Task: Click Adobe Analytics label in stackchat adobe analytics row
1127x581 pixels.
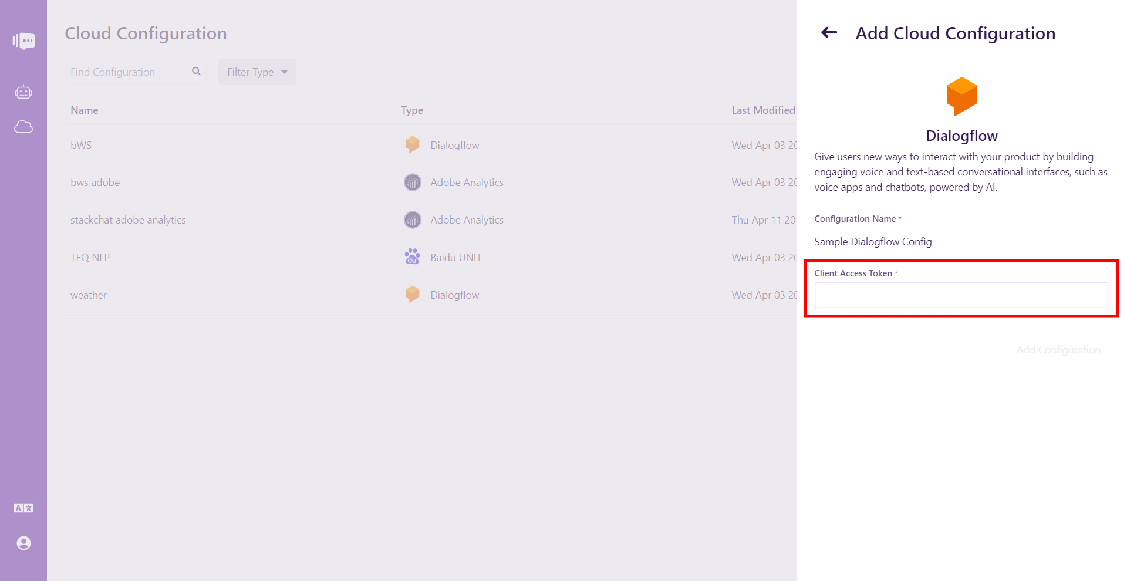Action: (467, 220)
